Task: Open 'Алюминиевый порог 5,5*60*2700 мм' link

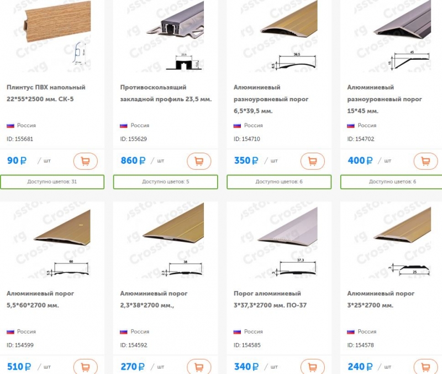Action: [x=40, y=299]
